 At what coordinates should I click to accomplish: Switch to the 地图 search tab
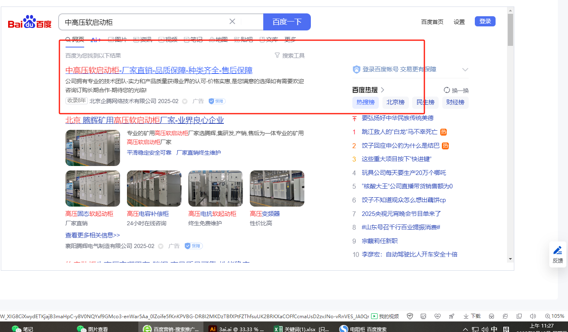click(x=218, y=39)
